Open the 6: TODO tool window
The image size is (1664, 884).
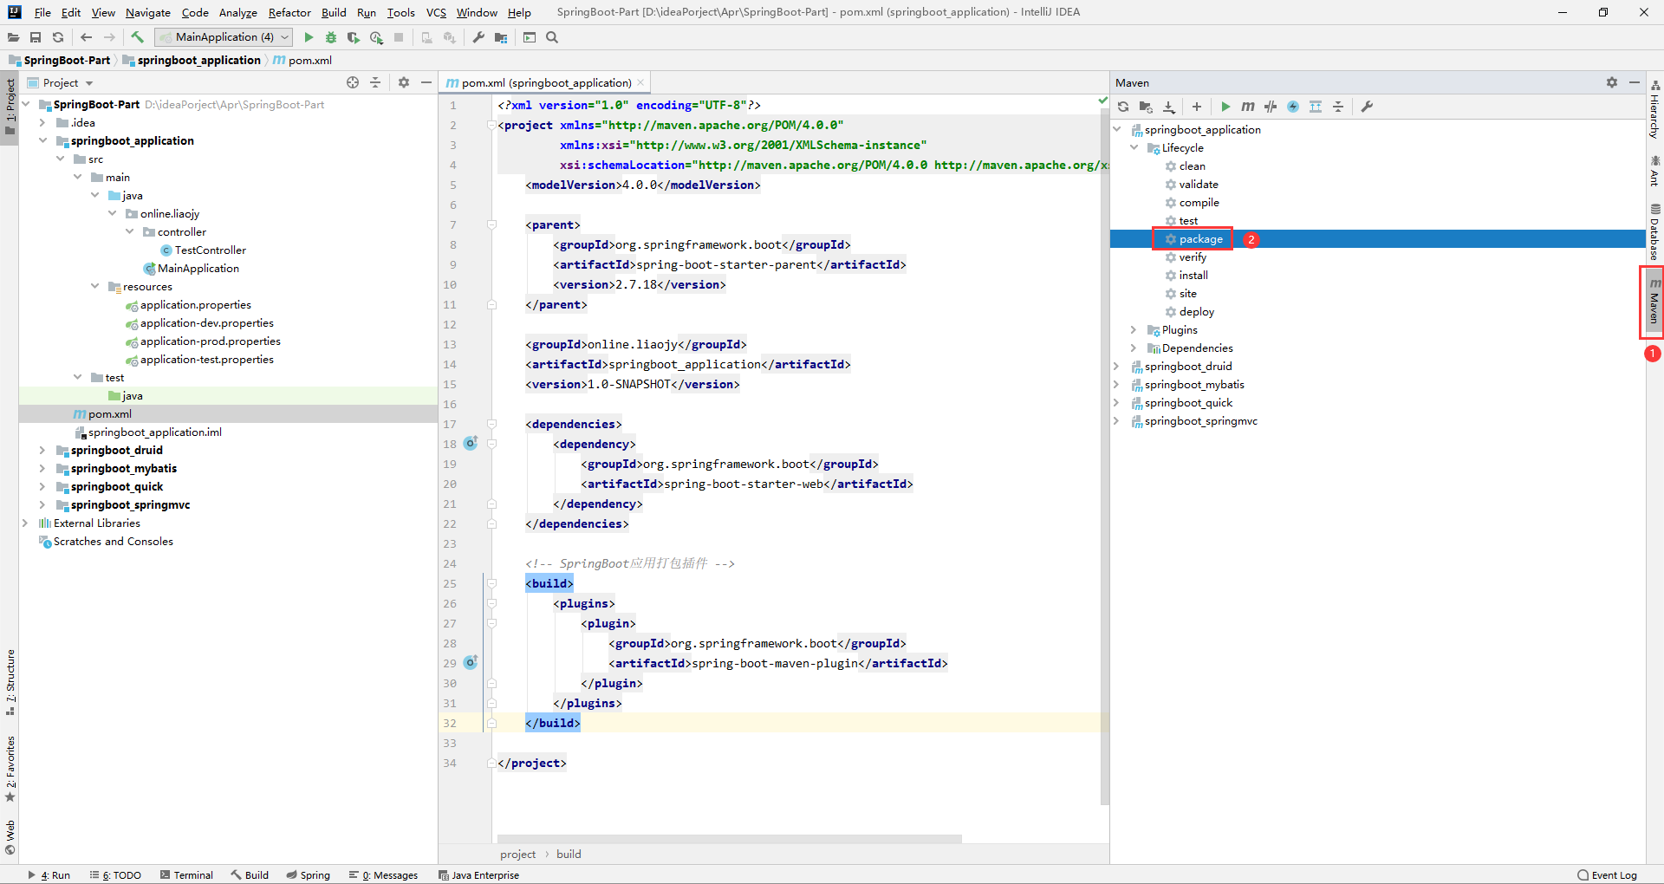coord(115,874)
